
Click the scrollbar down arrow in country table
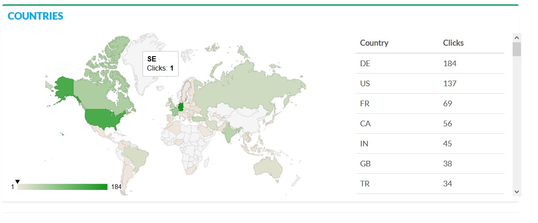pos(517,191)
